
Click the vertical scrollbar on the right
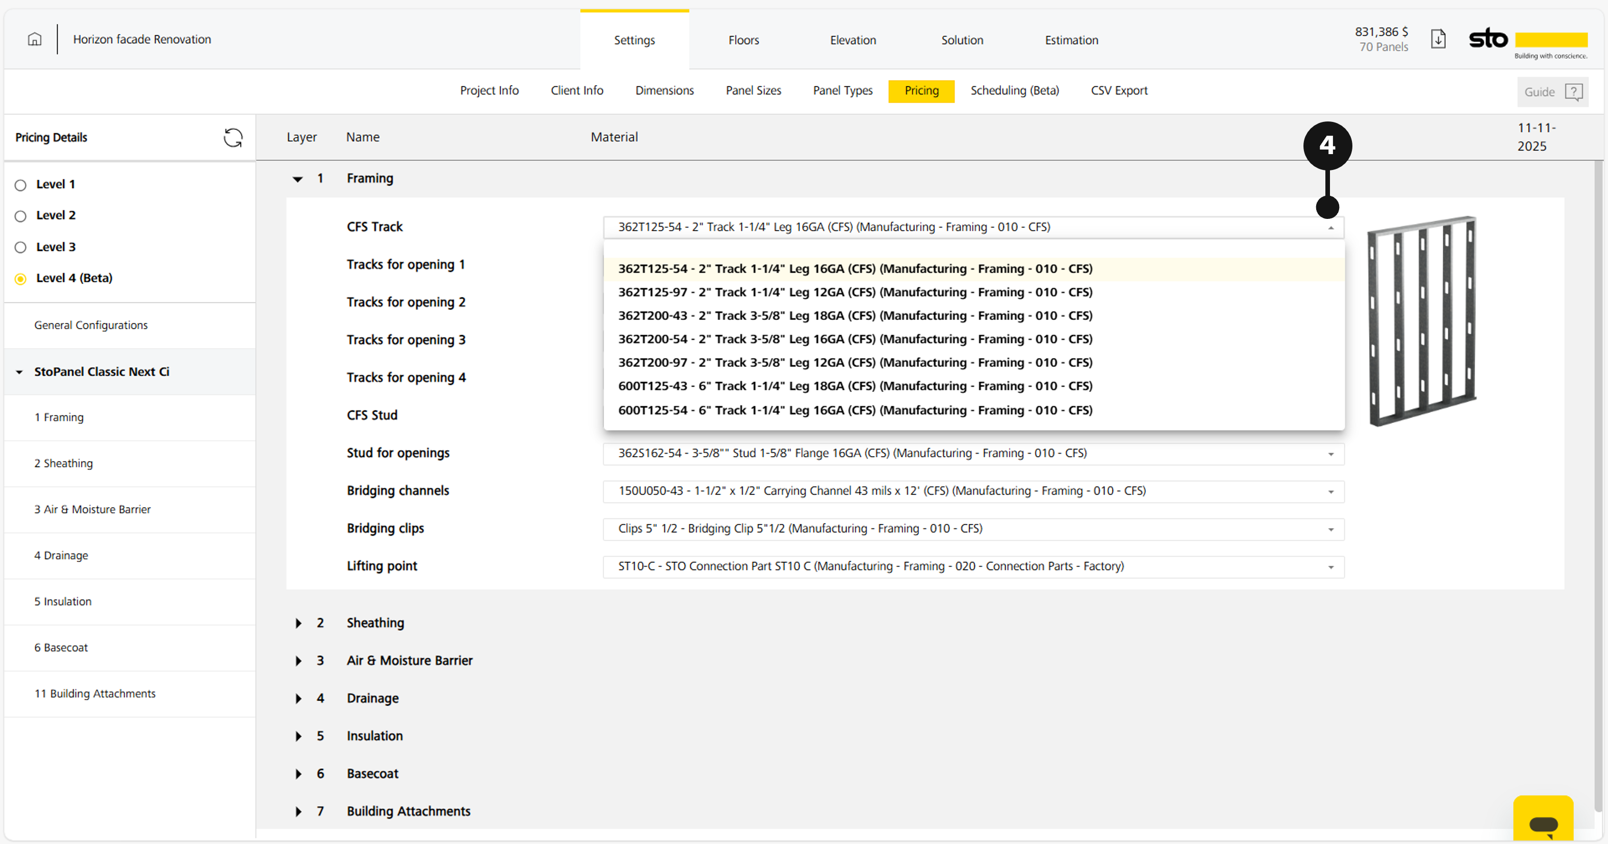(x=1598, y=487)
